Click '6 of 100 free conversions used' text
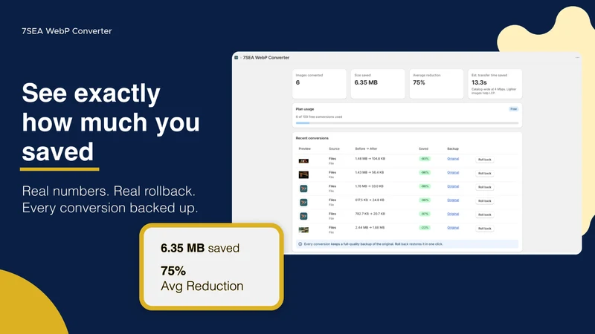 [x=319, y=117]
